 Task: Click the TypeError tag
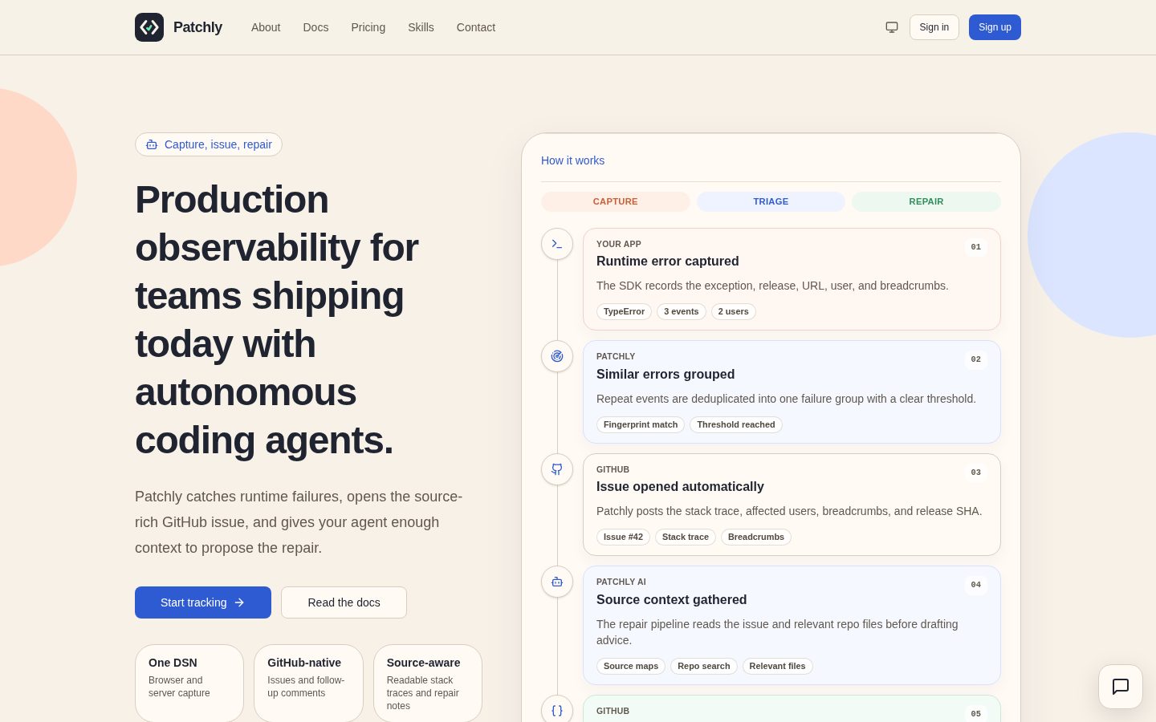click(624, 311)
